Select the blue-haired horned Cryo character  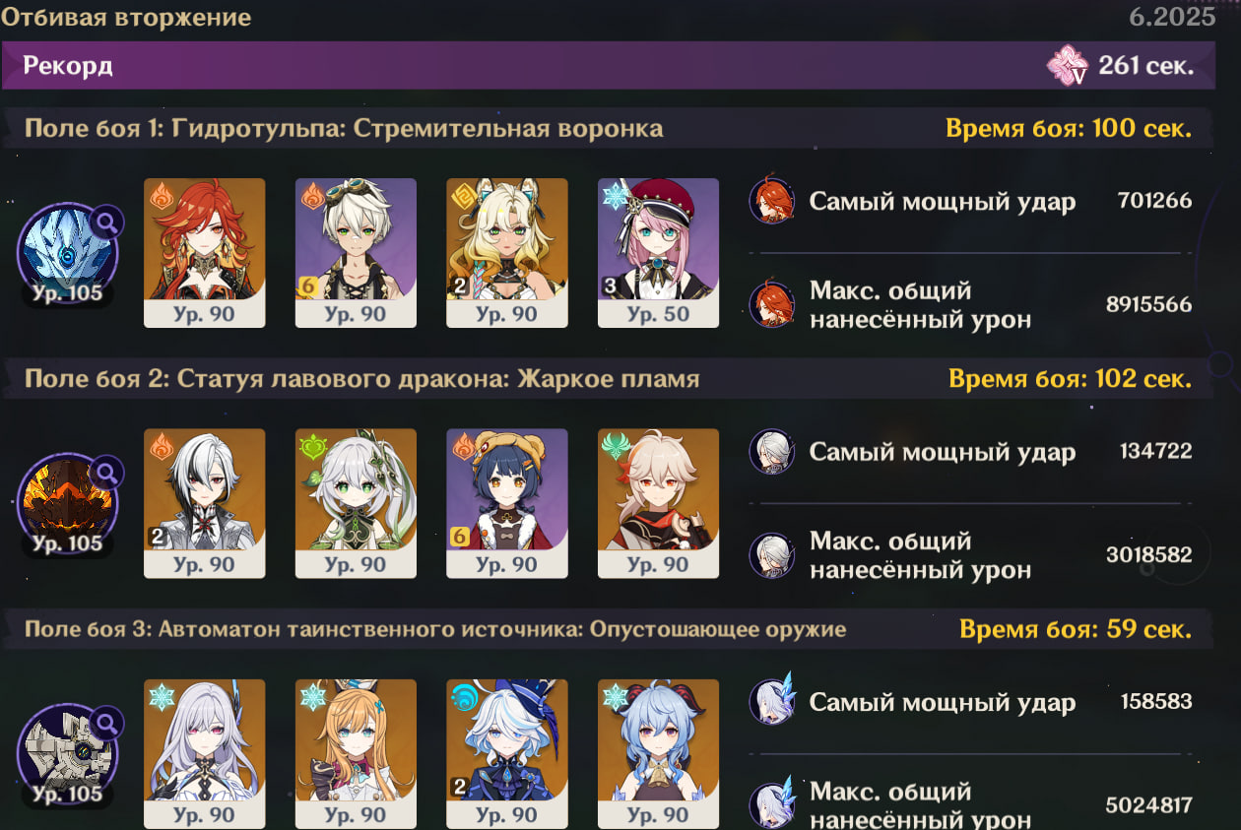point(658,753)
